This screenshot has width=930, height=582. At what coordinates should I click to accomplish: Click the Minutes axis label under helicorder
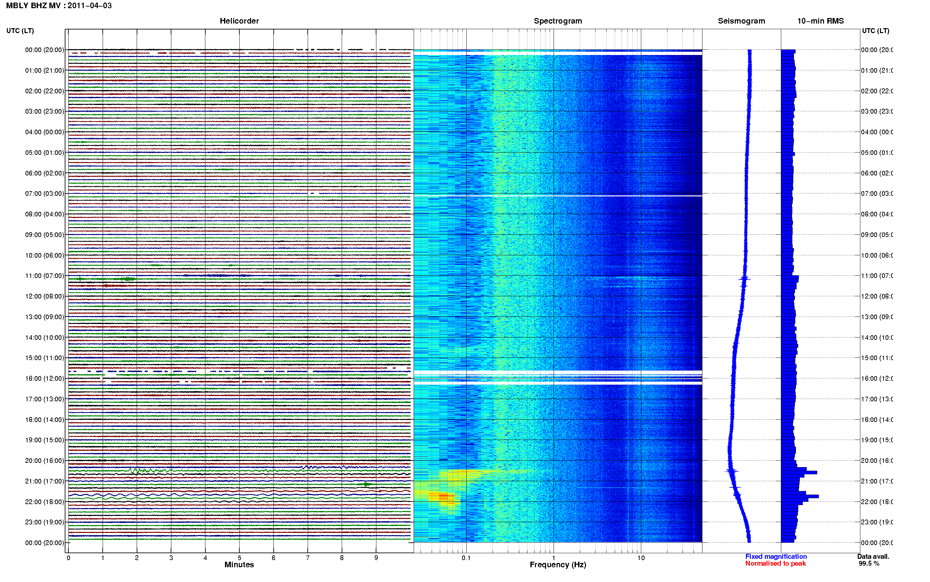point(239,565)
